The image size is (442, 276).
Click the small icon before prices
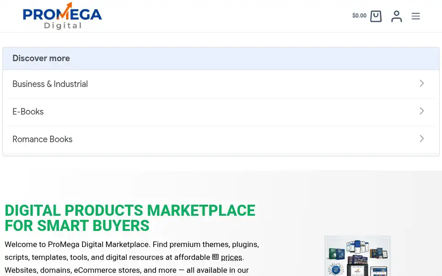(x=215, y=257)
